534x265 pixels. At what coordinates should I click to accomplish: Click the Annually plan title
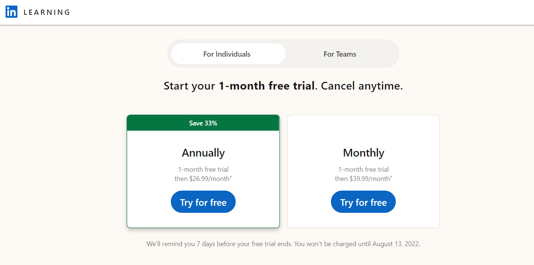203,152
